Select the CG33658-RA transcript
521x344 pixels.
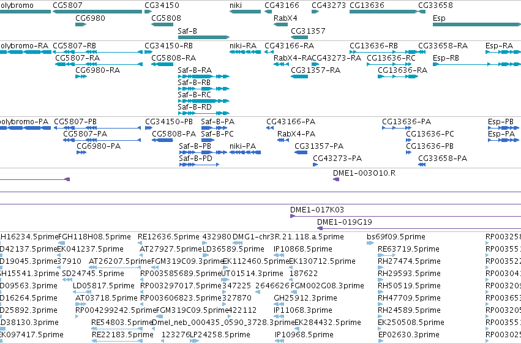pyautogui.click(x=422, y=52)
